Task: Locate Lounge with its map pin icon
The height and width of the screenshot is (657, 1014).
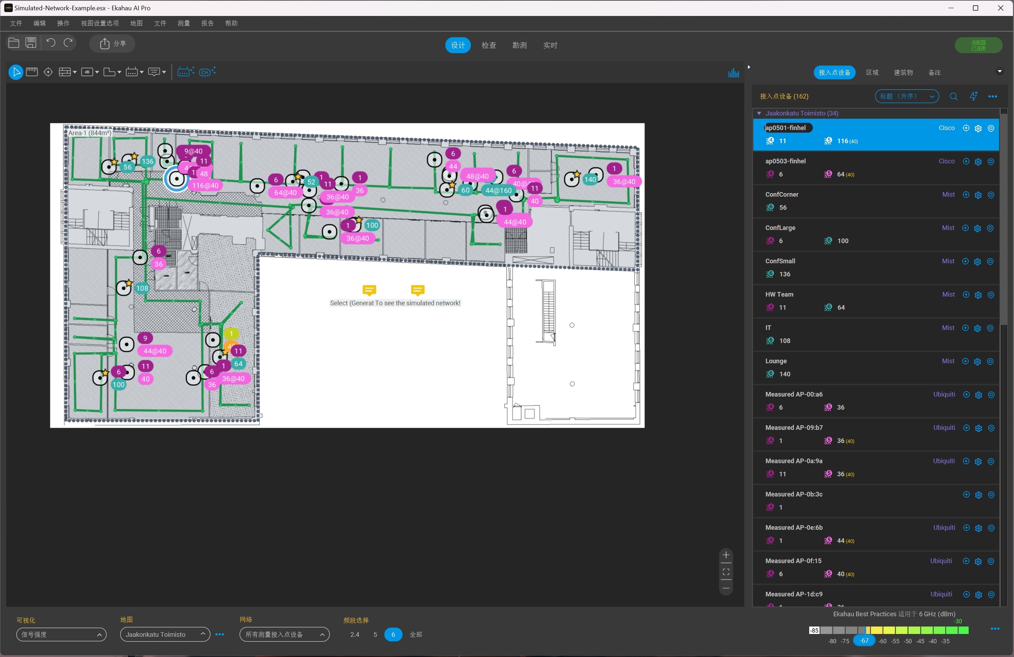Action: click(991, 361)
